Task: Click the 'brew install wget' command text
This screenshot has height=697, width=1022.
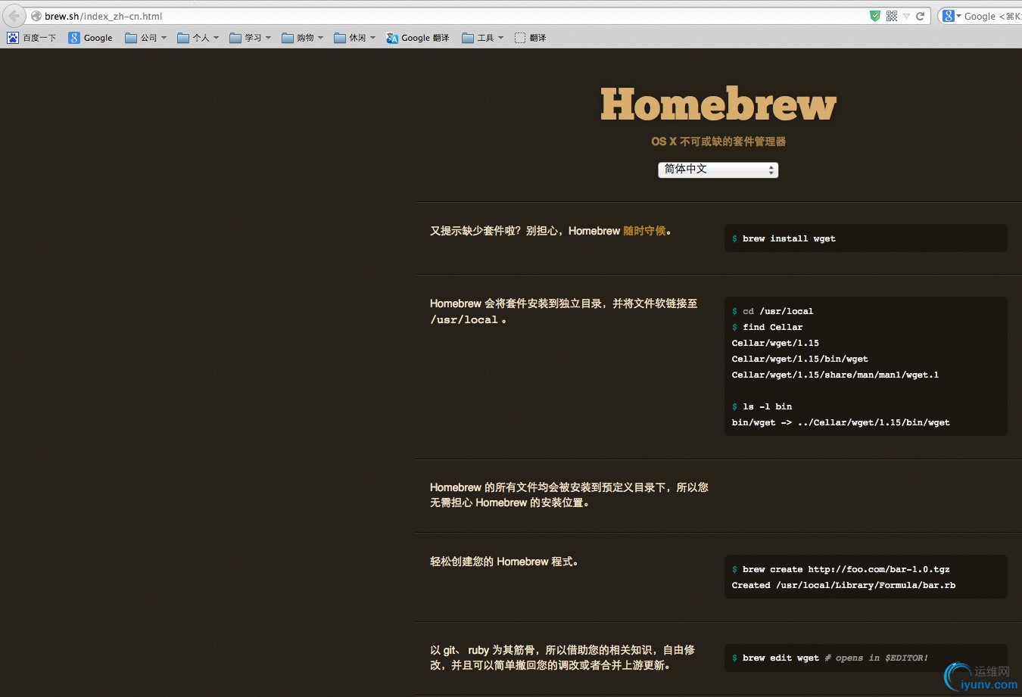Action: [789, 238]
